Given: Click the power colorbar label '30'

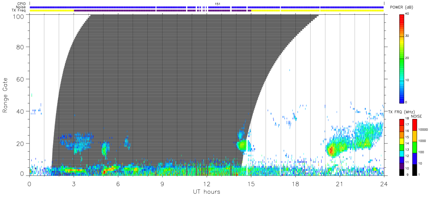Looking at the screenshot, I should pyautogui.click(x=407, y=36).
